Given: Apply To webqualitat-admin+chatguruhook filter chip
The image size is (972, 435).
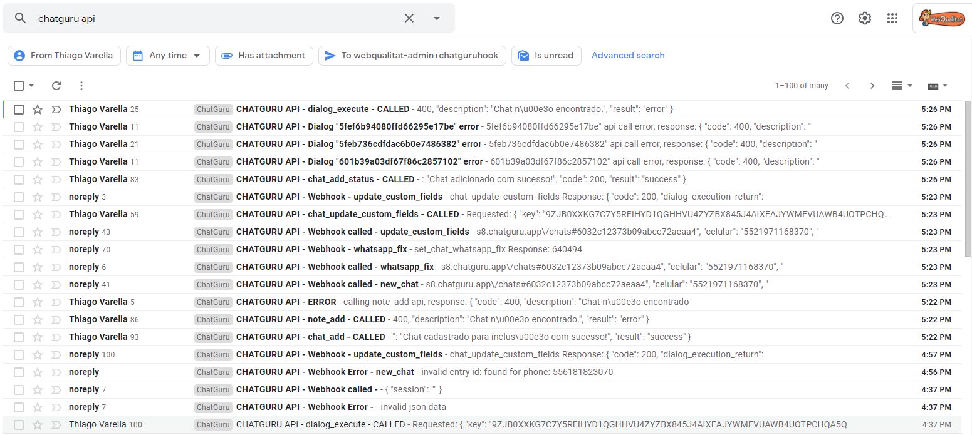Looking at the screenshot, I should pyautogui.click(x=412, y=55).
